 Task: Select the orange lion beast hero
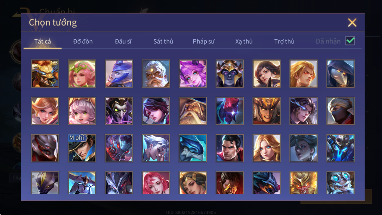pos(45,74)
